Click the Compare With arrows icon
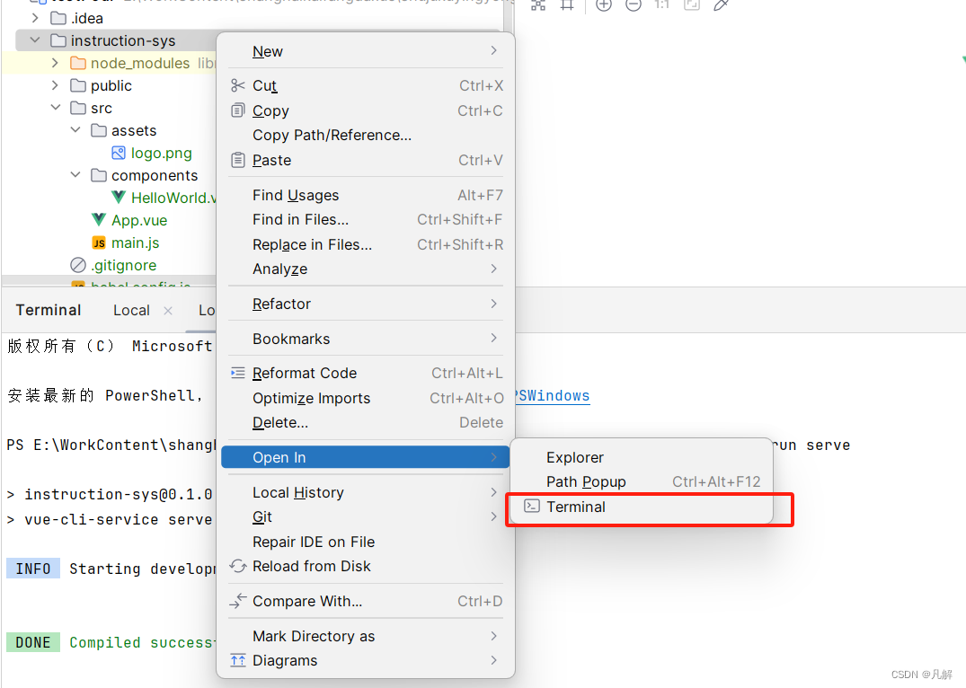Screen dimensions: 966x688 point(238,601)
